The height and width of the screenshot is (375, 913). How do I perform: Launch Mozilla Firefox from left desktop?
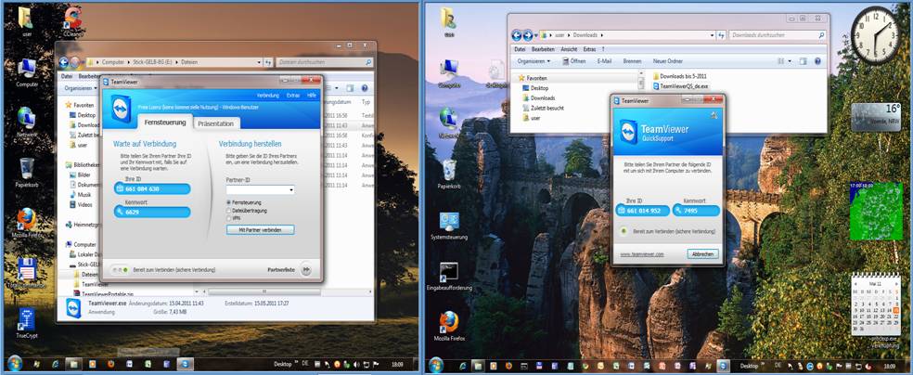click(27, 223)
